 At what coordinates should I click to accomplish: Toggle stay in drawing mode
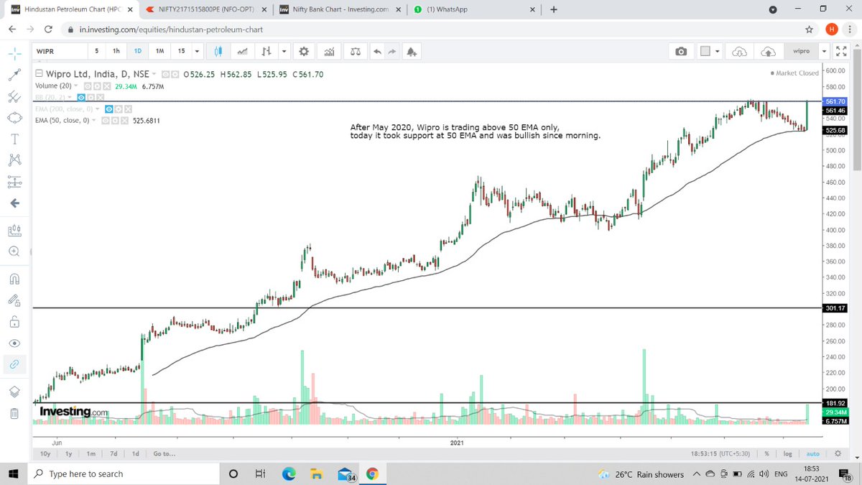point(14,300)
